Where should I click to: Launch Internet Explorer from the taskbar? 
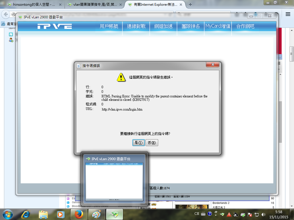(x=26, y=214)
